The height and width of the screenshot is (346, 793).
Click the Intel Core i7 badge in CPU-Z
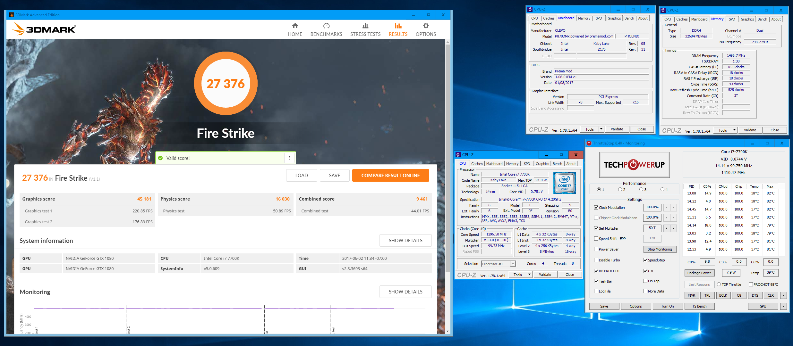[564, 183]
